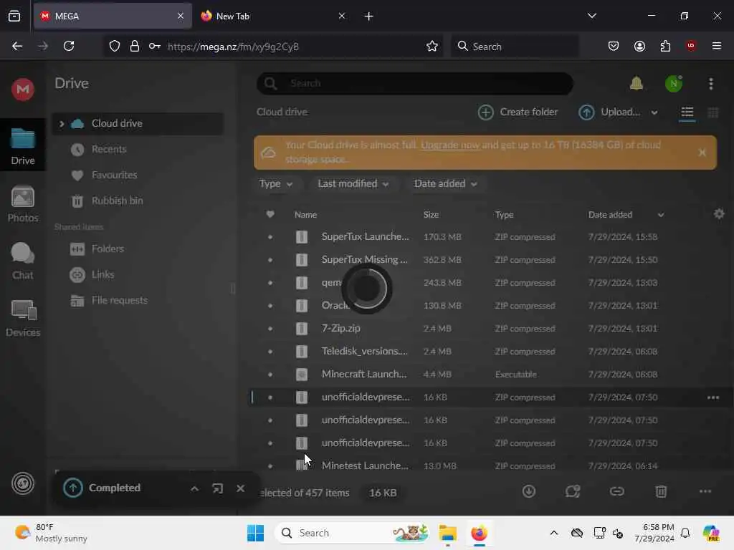Expand the Cloud drive tree
Image resolution: width=734 pixels, height=550 pixels.
tap(61, 123)
